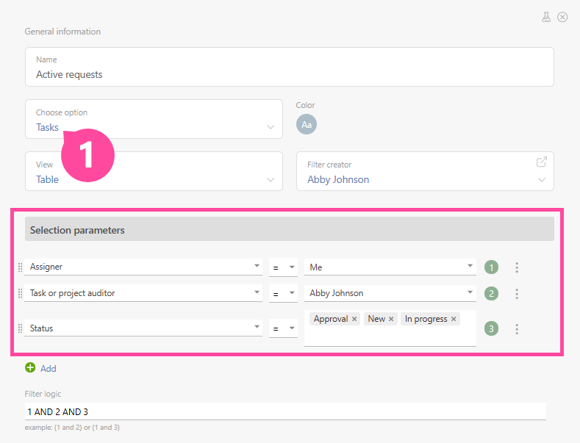Open three-dot menu for Assigner row
The height and width of the screenshot is (443, 580).
click(517, 267)
